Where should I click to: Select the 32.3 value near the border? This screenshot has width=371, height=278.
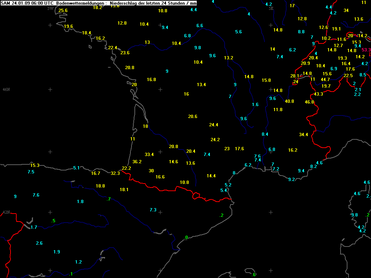tap(115, 173)
